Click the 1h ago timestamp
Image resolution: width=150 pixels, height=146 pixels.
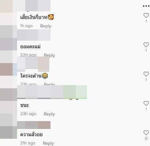click(x=27, y=26)
